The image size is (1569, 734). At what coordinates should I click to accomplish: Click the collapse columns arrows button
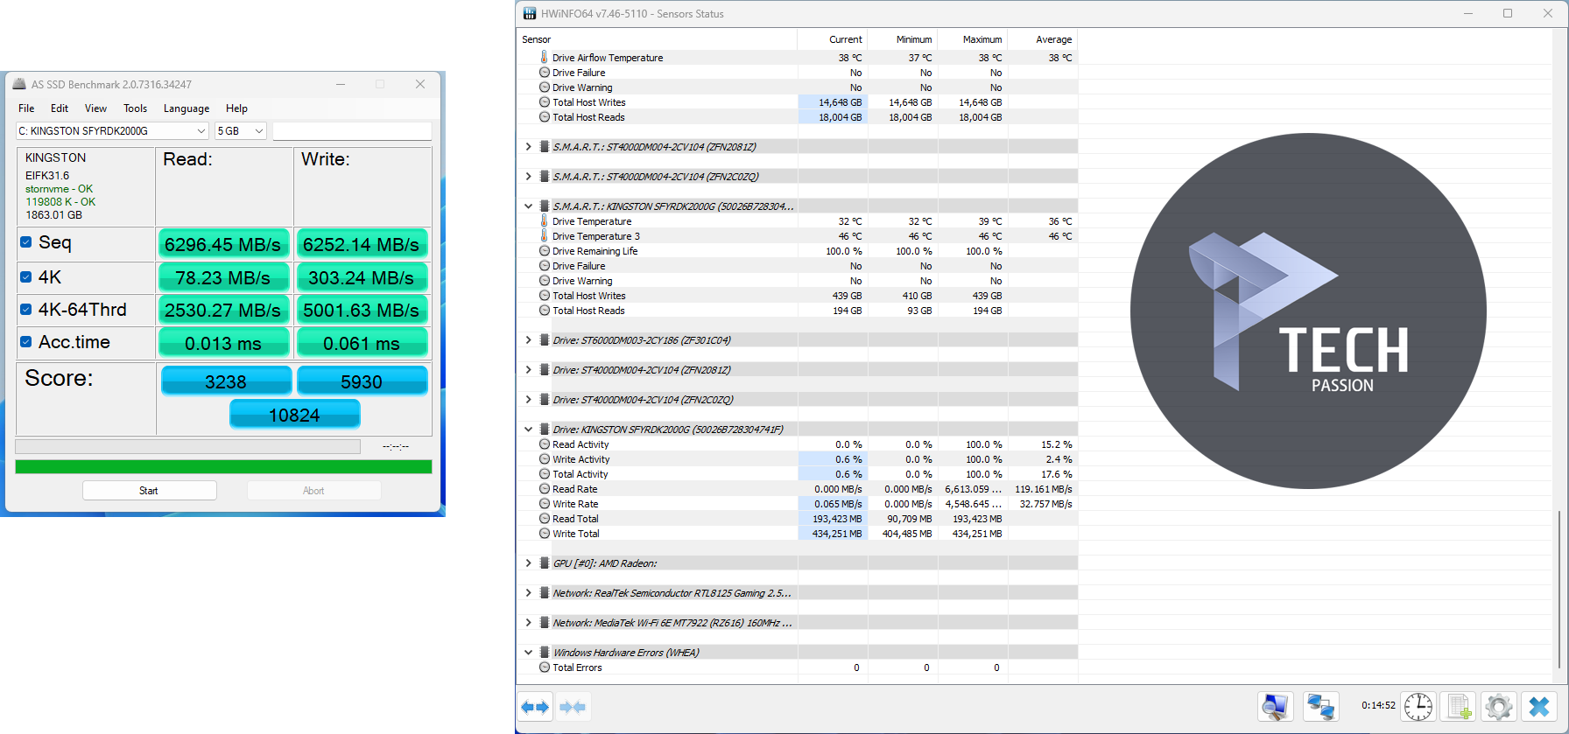[x=573, y=707]
